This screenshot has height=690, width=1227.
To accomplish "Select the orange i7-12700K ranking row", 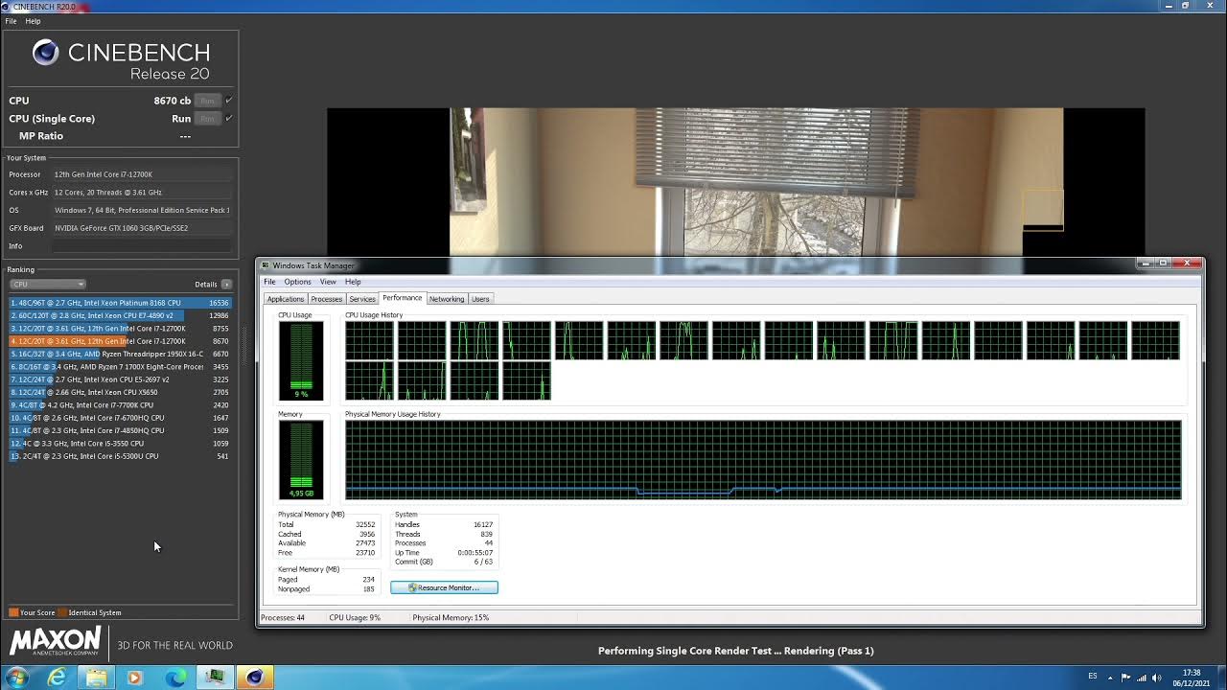I will click(x=120, y=341).
